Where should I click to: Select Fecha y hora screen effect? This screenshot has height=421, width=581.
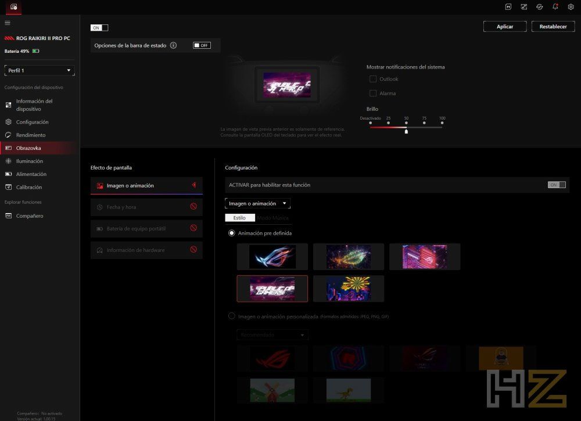[x=146, y=207]
